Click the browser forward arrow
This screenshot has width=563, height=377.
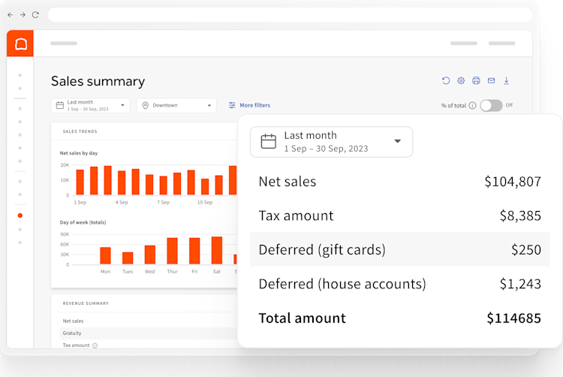coord(23,15)
